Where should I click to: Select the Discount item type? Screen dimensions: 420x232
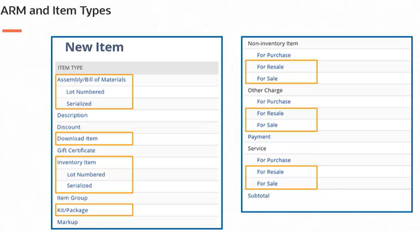coord(69,127)
